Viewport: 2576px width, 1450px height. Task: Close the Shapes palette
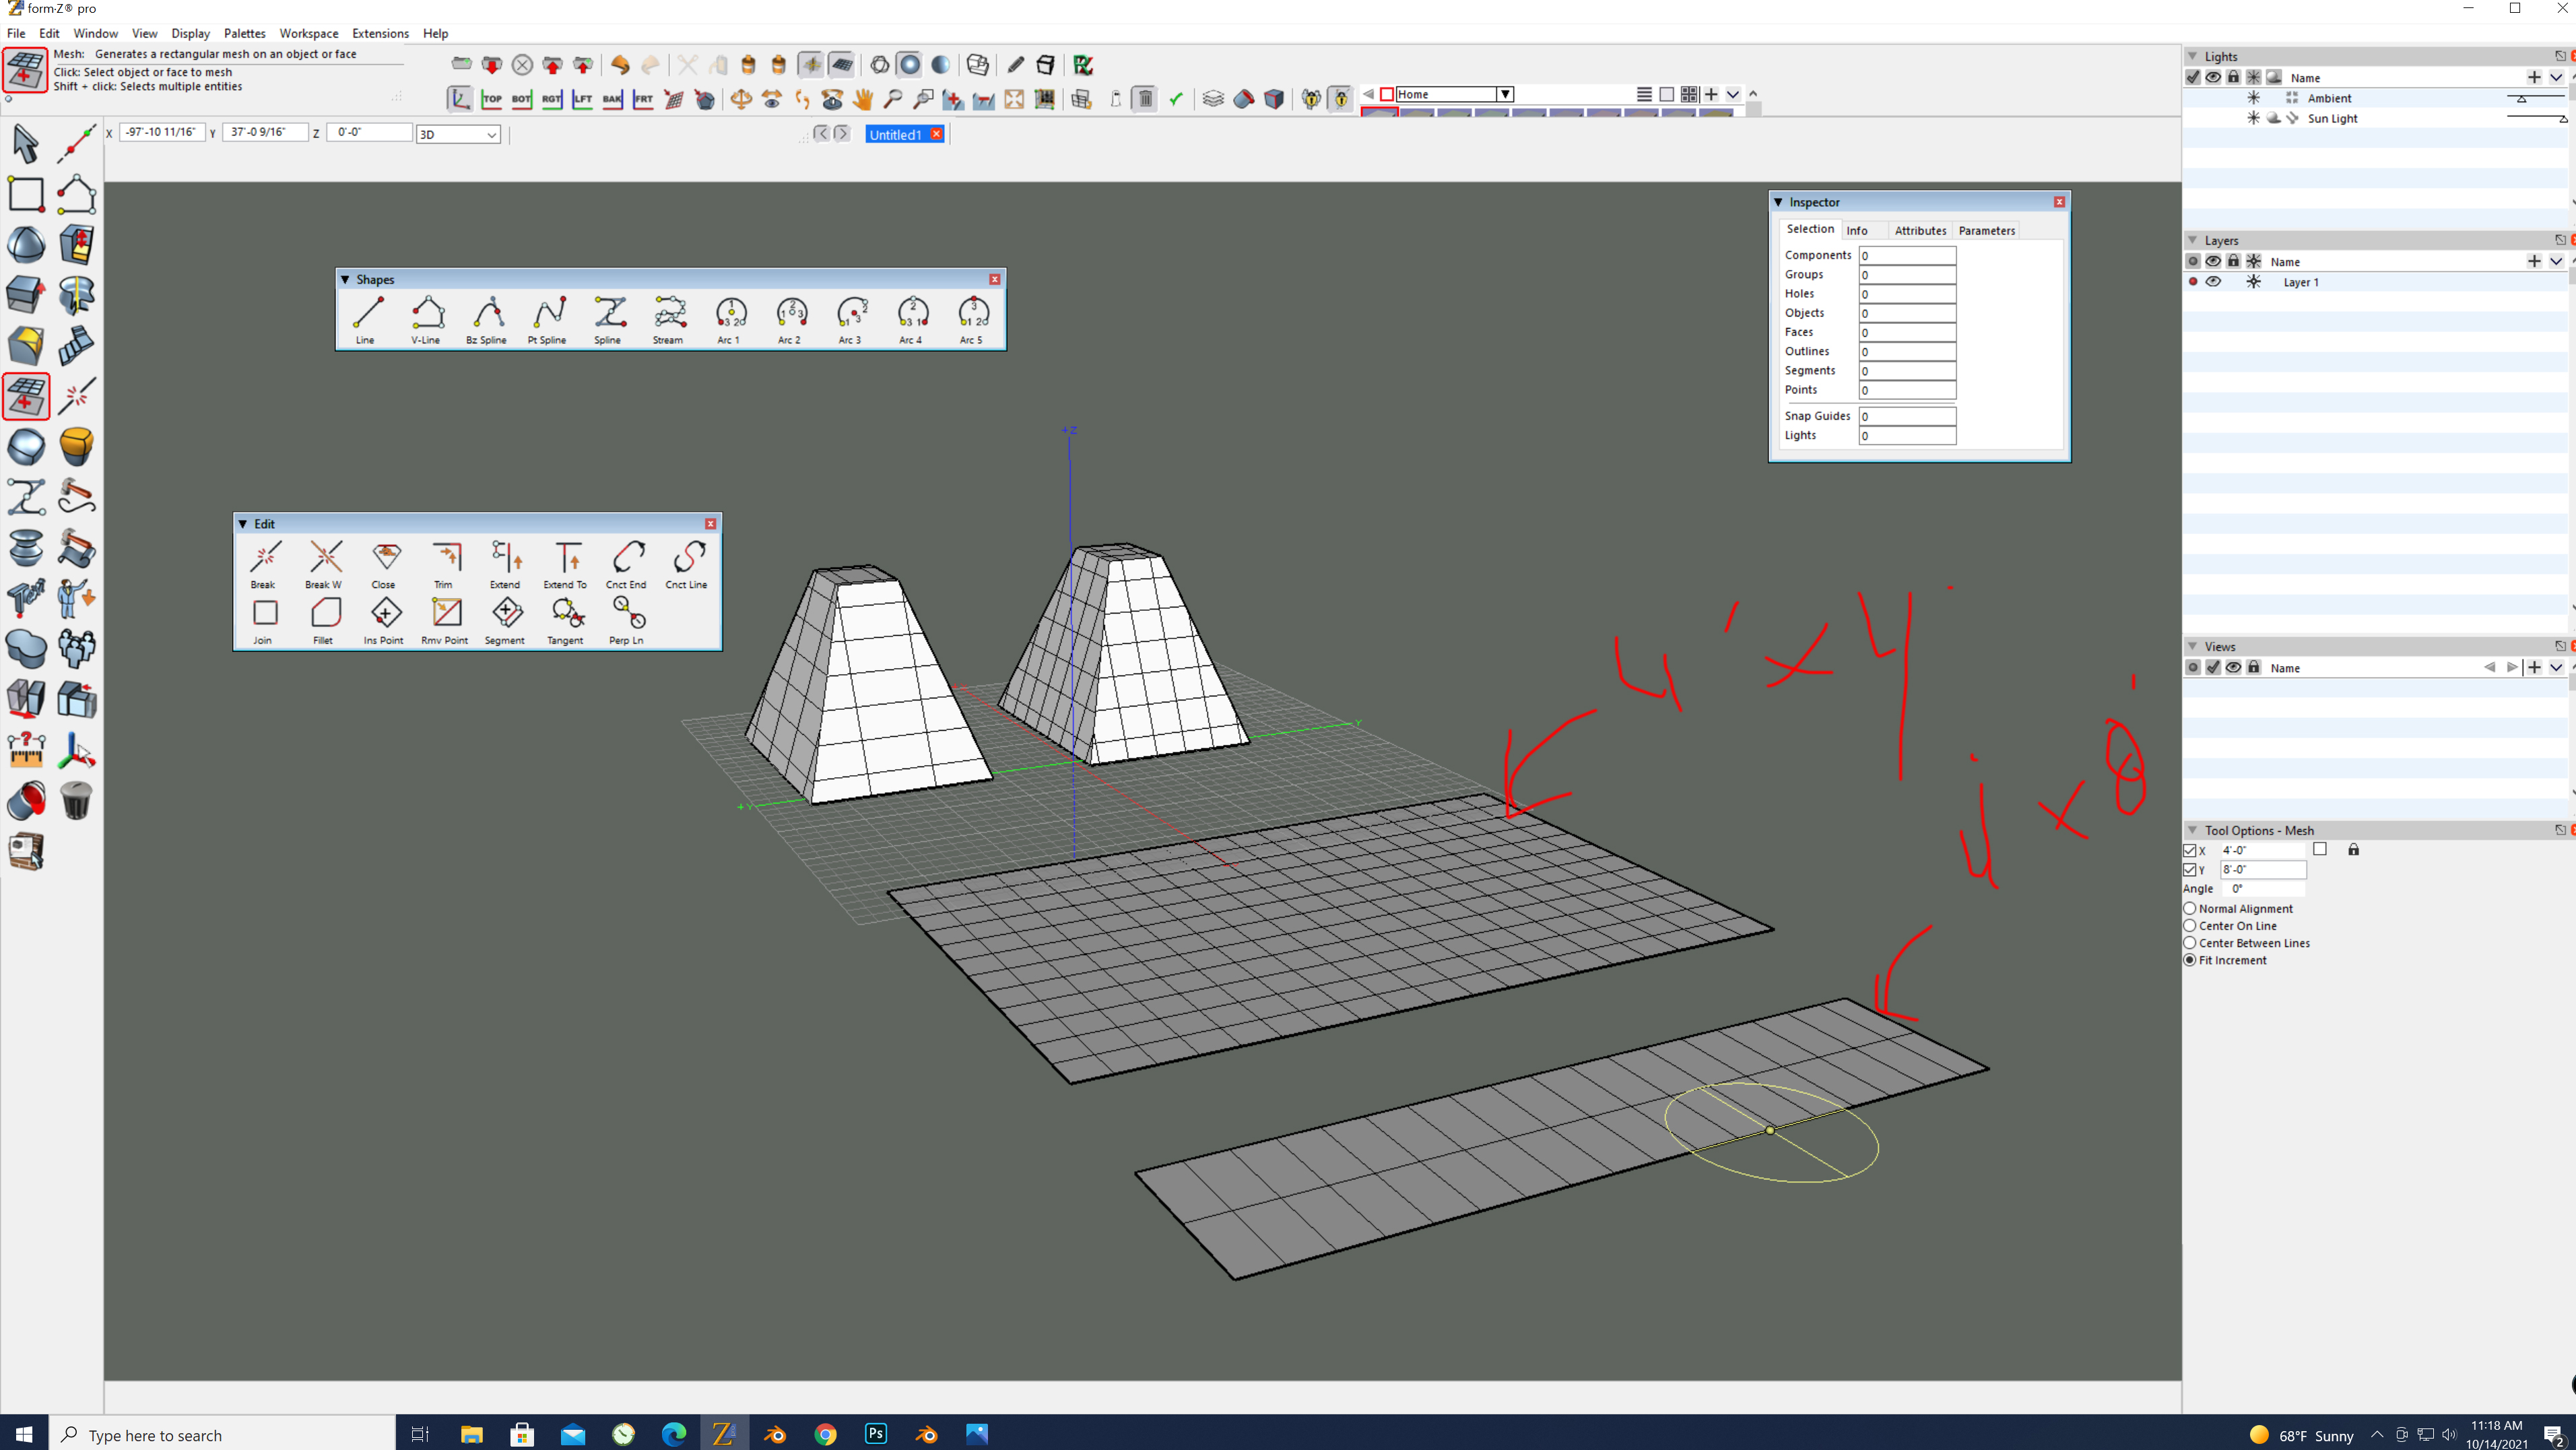point(995,279)
